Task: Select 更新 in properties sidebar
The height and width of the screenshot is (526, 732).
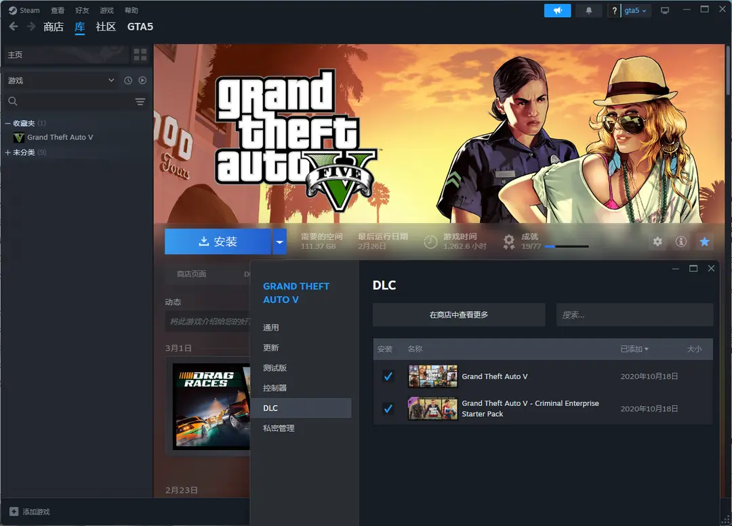Action: pyautogui.click(x=301, y=348)
